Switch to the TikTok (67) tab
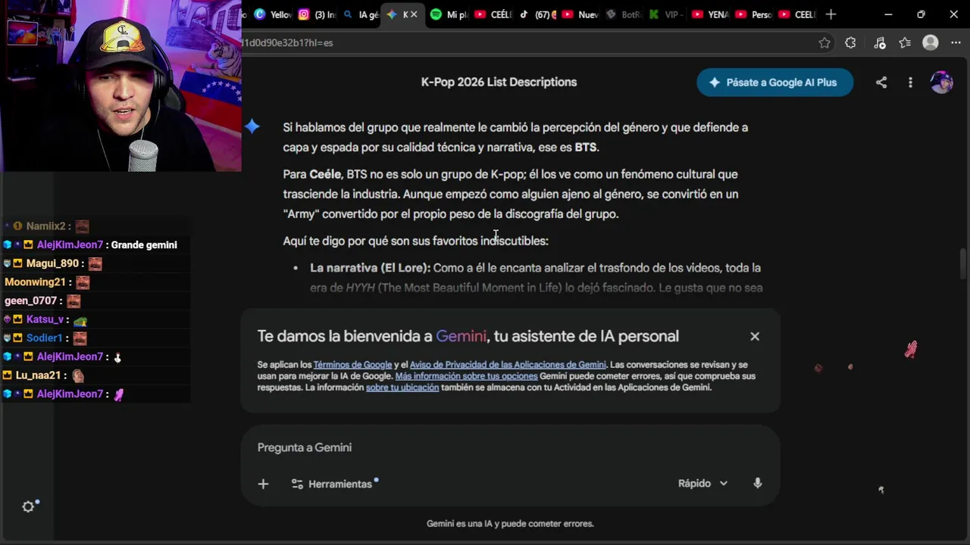Viewport: 970px width, 545px height. click(x=537, y=14)
